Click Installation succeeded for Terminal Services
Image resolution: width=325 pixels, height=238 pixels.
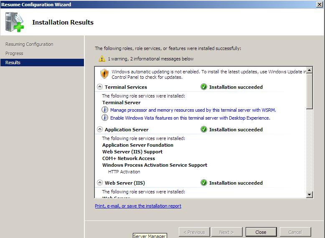[236, 87]
